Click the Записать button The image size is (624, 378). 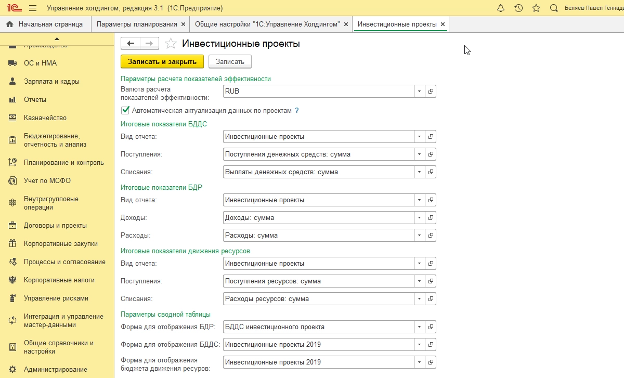[230, 61]
